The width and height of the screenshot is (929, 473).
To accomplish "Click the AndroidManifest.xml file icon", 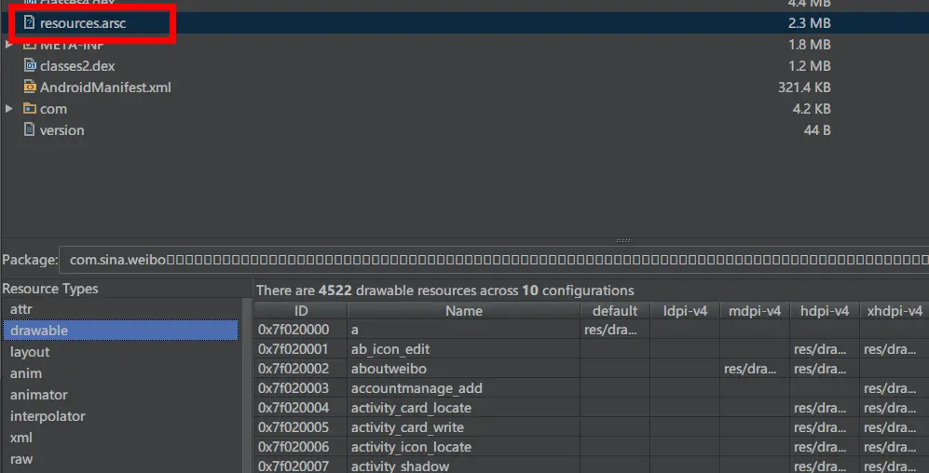I will pos(29,87).
